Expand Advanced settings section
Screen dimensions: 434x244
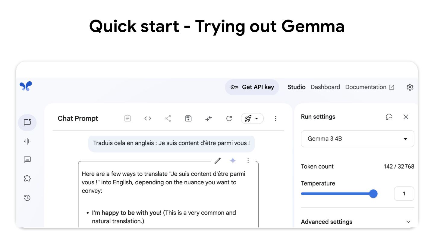(357, 222)
